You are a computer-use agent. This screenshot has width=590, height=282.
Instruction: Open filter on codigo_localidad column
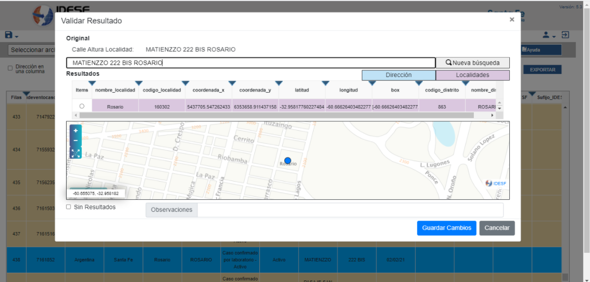tap(185, 83)
